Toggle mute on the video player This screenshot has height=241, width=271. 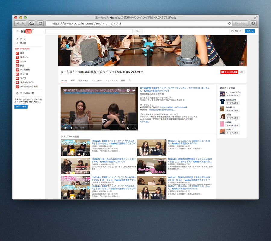pyautogui.click(x=71, y=128)
